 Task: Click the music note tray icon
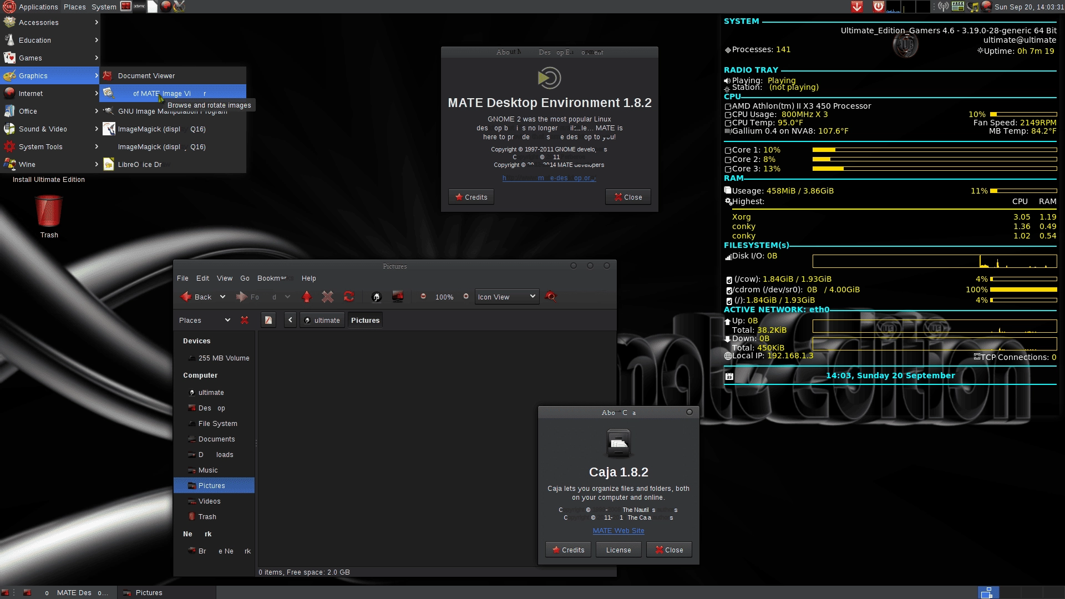click(972, 7)
